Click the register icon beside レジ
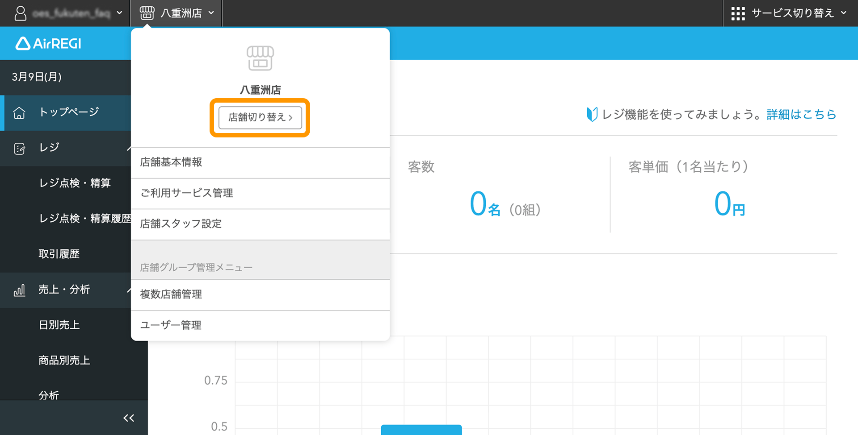The height and width of the screenshot is (435, 858). tap(20, 148)
